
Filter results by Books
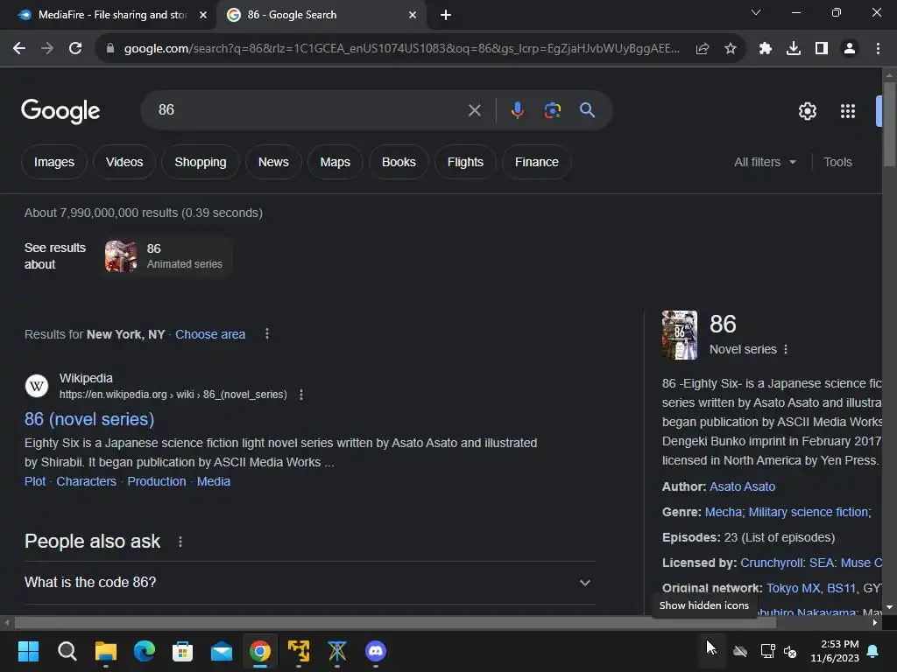[x=399, y=162]
